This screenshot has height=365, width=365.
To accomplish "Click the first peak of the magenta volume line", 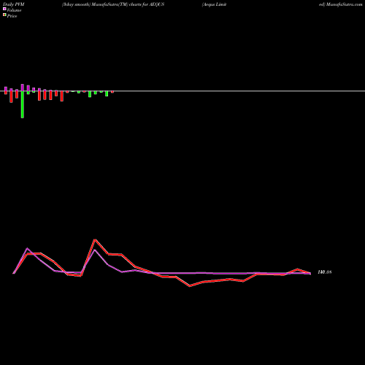I will click(x=27, y=248).
